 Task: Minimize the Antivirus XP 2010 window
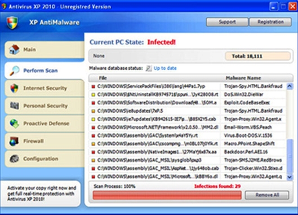tap(273, 7)
